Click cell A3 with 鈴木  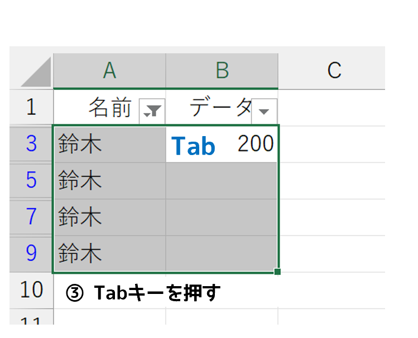click(x=109, y=144)
